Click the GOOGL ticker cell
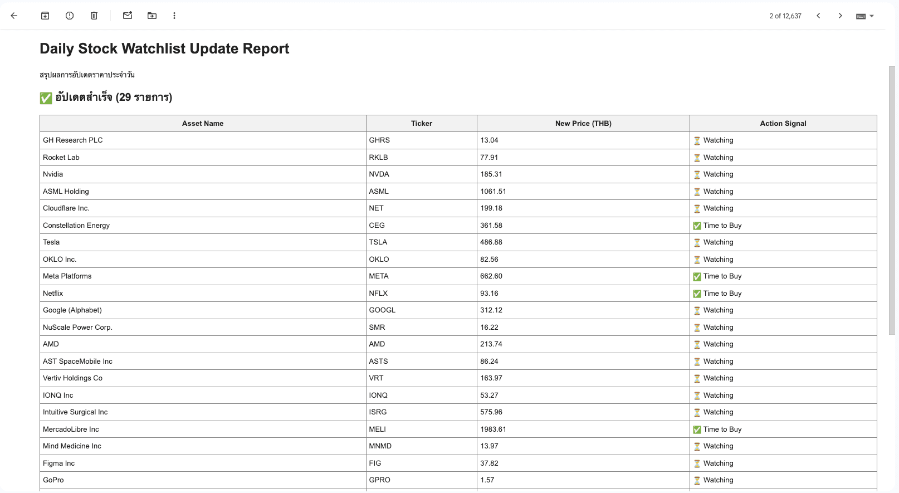Screen dimensions: 899x493 [422, 310]
